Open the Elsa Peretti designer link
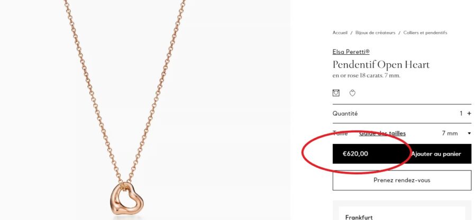Image resolution: width=476 pixels, height=220 pixels. click(351, 52)
